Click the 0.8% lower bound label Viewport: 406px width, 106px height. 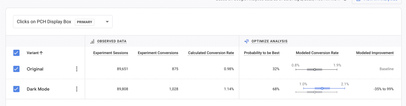[296, 65]
